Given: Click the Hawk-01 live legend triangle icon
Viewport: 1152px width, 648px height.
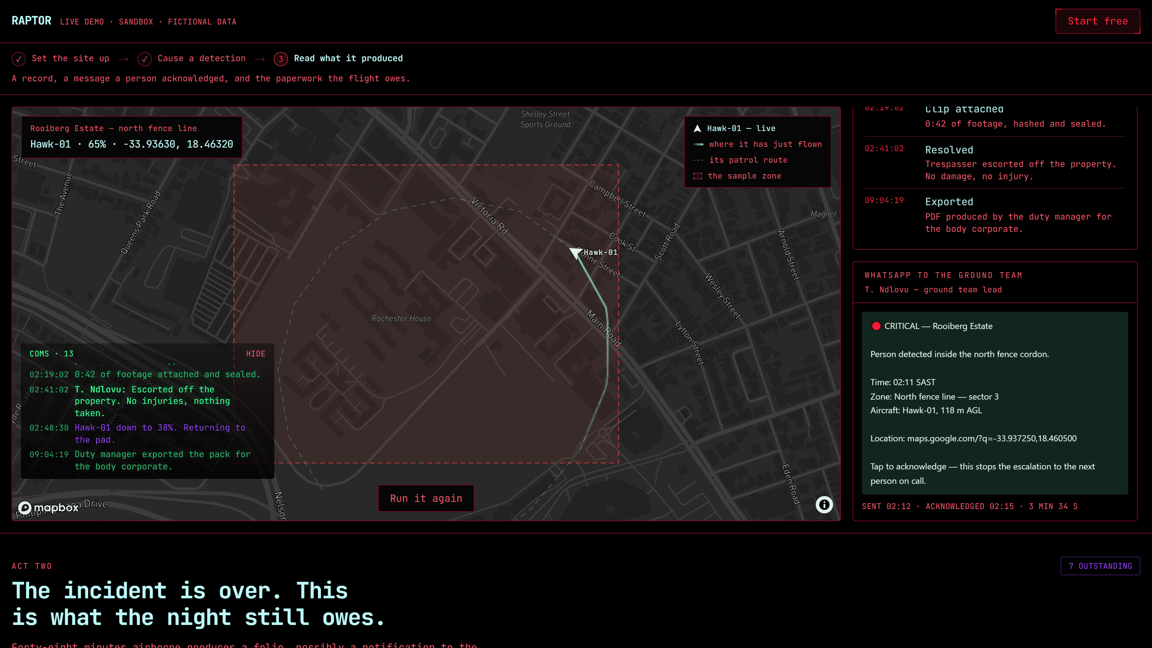Looking at the screenshot, I should point(697,129).
